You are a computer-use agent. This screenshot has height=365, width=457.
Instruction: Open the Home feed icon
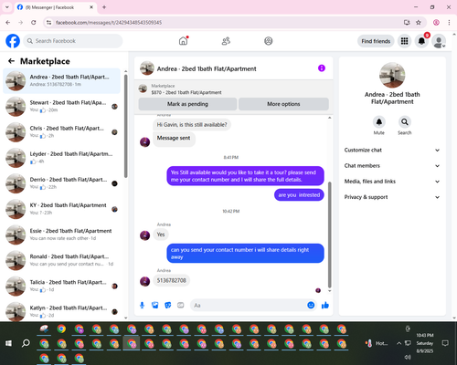[183, 41]
